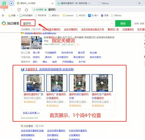Click the 真空泵 link
Image resolution: width=145 pixels, height=140 pixels.
tap(81, 53)
